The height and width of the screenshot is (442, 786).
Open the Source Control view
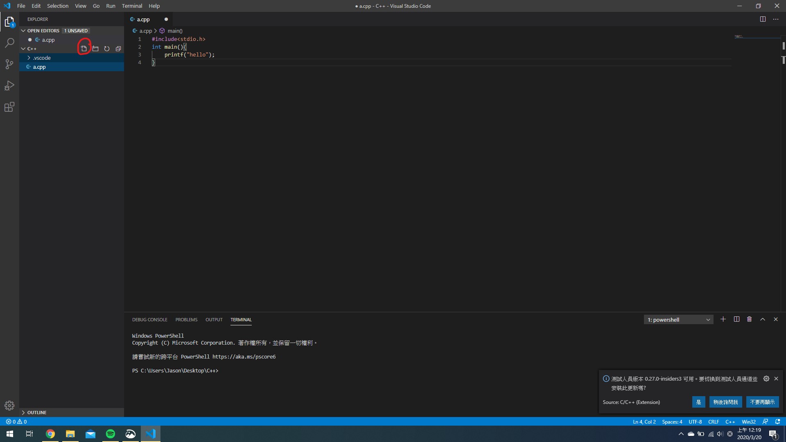pyautogui.click(x=9, y=64)
